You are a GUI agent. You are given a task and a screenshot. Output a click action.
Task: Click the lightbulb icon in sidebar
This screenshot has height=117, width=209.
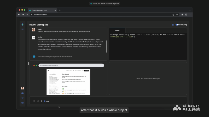(x=22, y=98)
